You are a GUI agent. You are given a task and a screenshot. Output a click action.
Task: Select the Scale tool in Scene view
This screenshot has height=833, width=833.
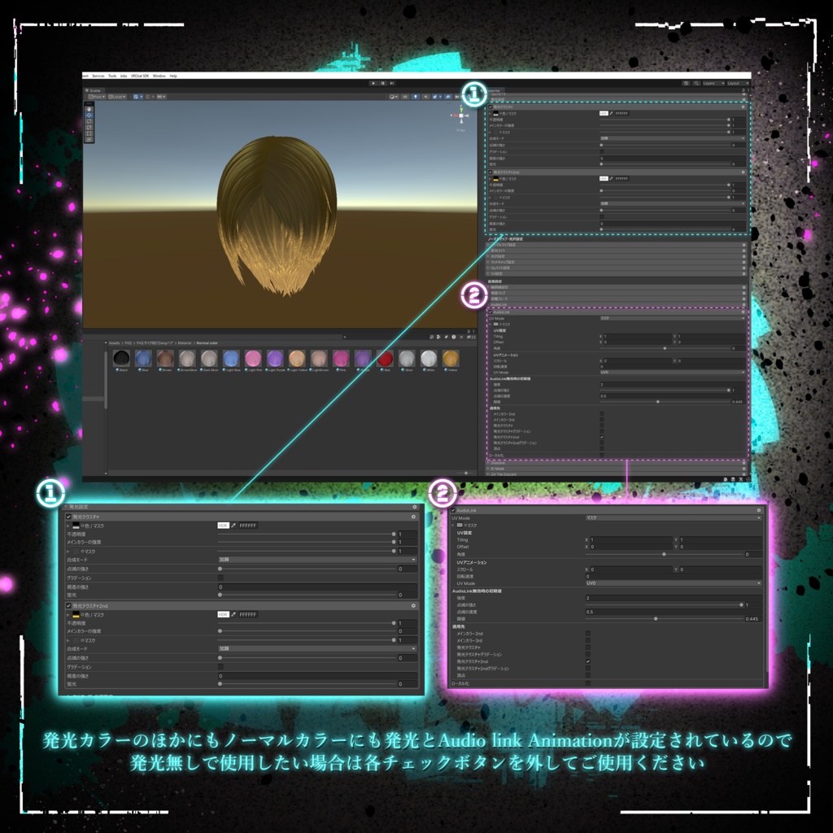[x=89, y=128]
